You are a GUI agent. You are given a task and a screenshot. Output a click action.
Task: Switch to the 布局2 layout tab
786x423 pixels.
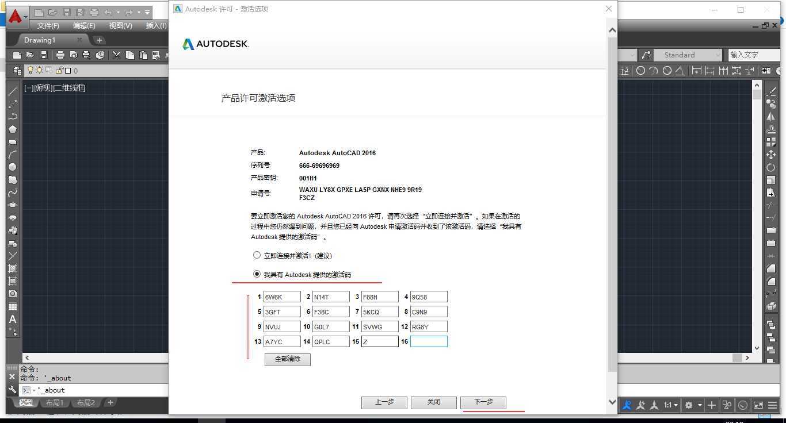(86, 403)
